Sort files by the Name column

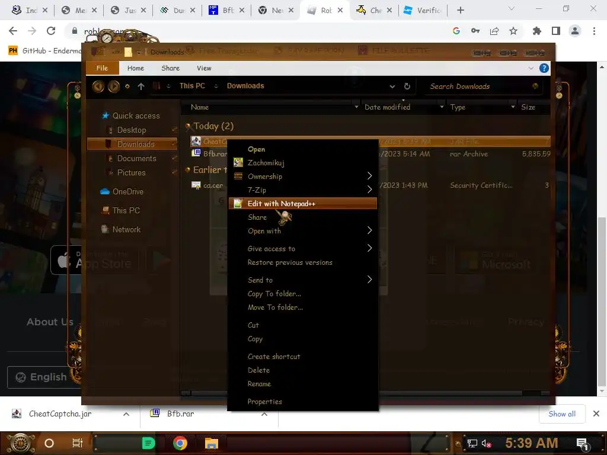pyautogui.click(x=200, y=107)
